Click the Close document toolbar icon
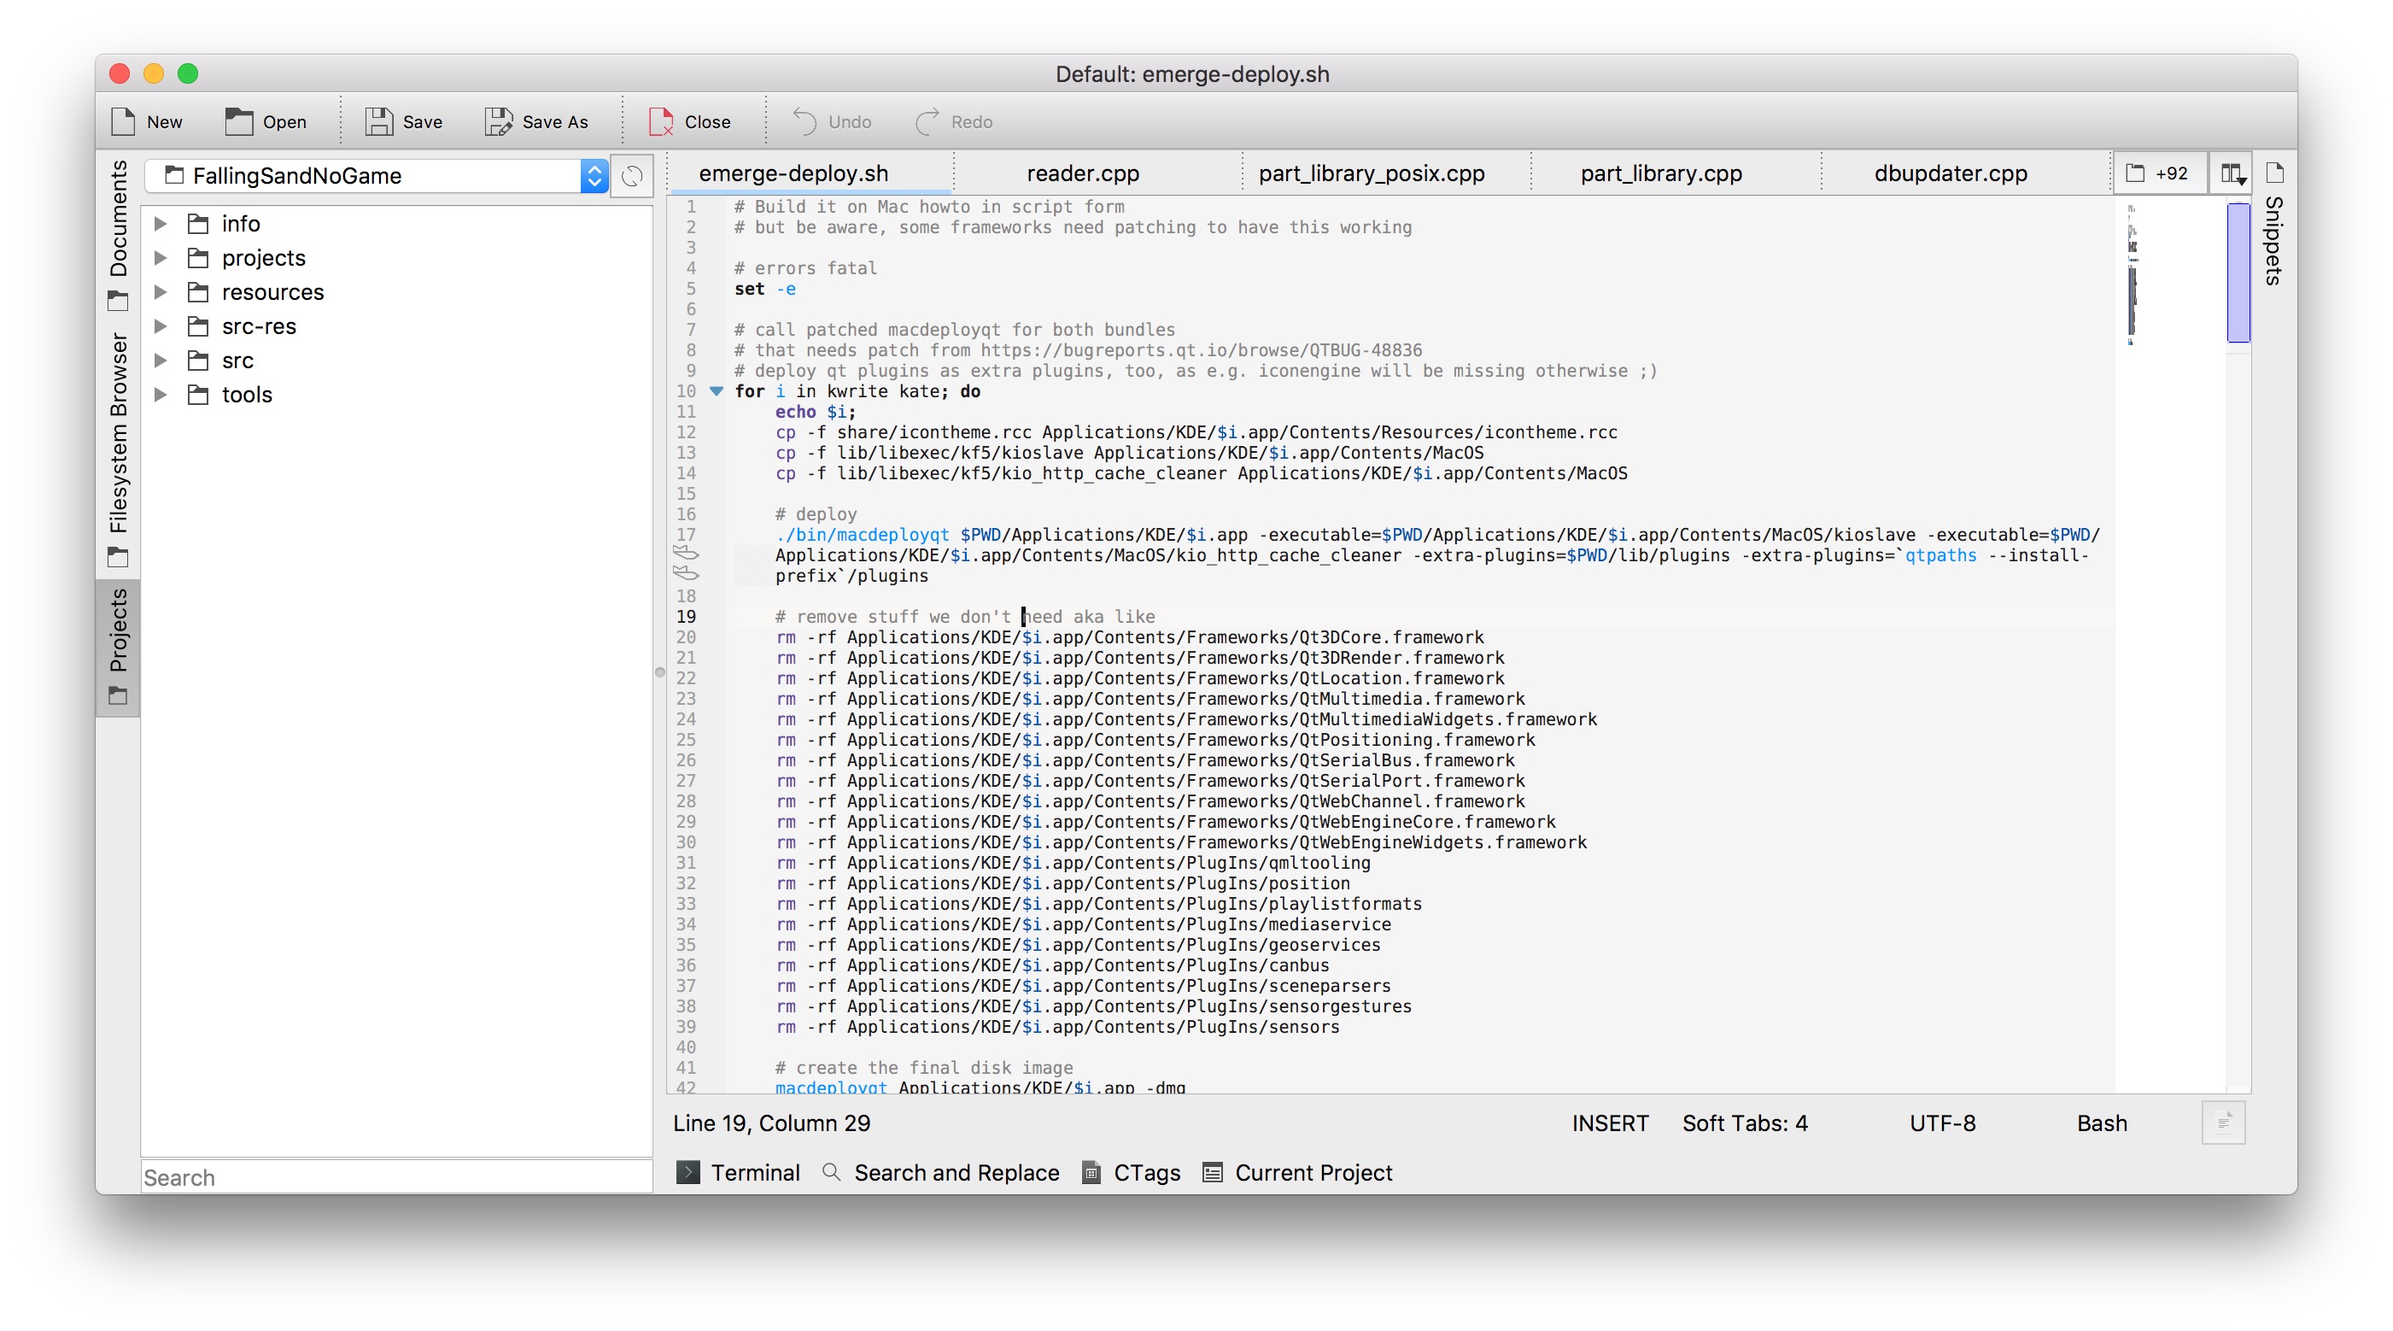Viewport: 2393px width, 1331px height. 660,122
